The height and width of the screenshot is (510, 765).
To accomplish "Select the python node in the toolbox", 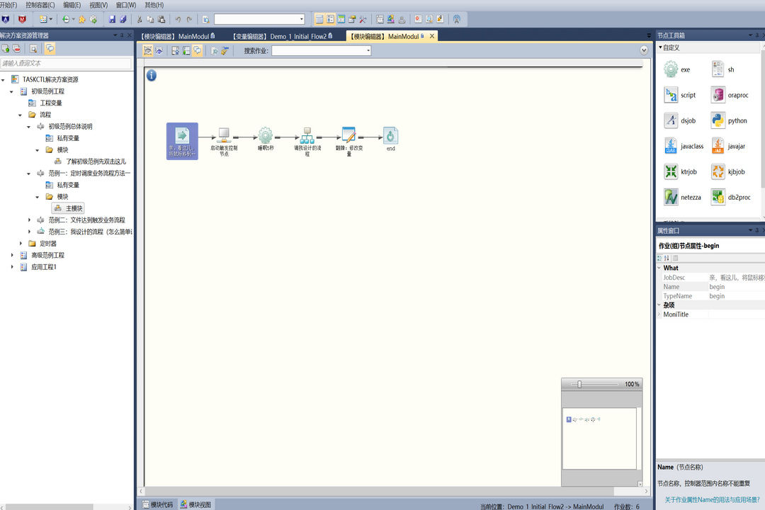I will click(x=718, y=120).
